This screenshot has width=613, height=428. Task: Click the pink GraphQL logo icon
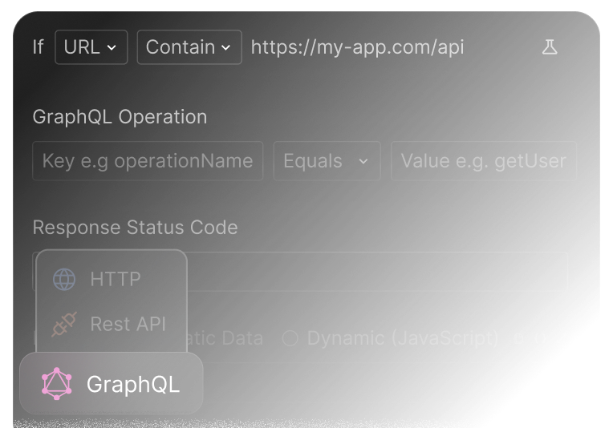pos(57,383)
